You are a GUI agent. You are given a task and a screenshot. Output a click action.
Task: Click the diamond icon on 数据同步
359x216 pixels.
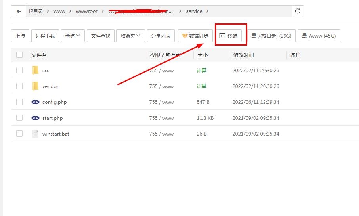pos(185,36)
